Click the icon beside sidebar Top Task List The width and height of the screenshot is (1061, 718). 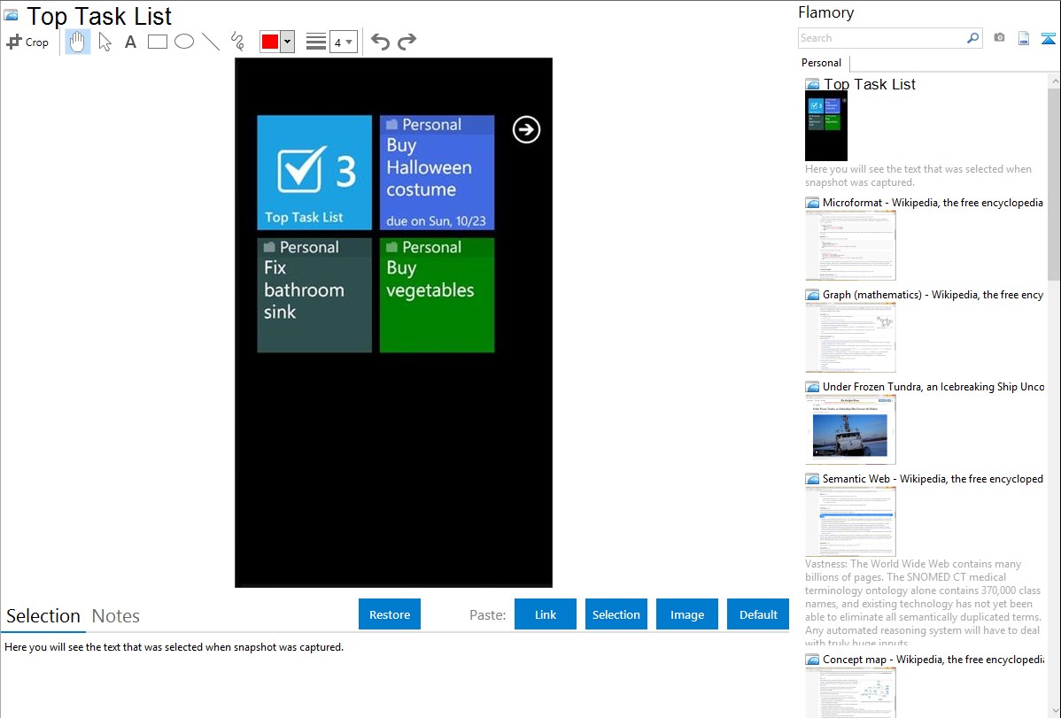pos(812,85)
